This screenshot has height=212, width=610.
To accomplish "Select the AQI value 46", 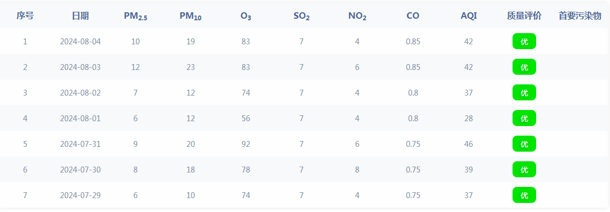I will coord(469,144).
